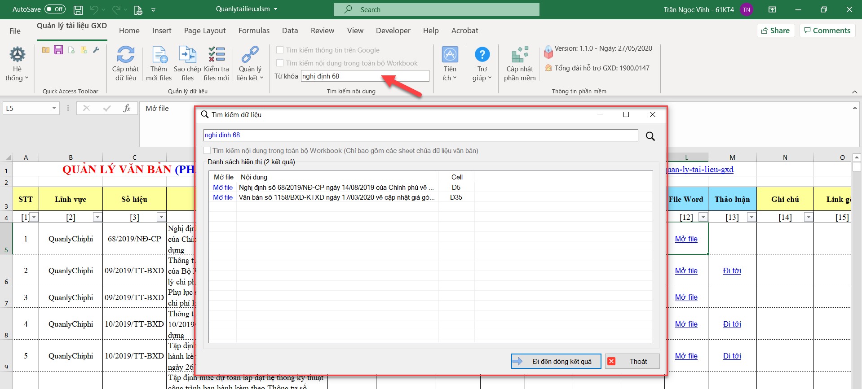
Task: Open the Mở file link for result D5
Action: (x=223, y=188)
